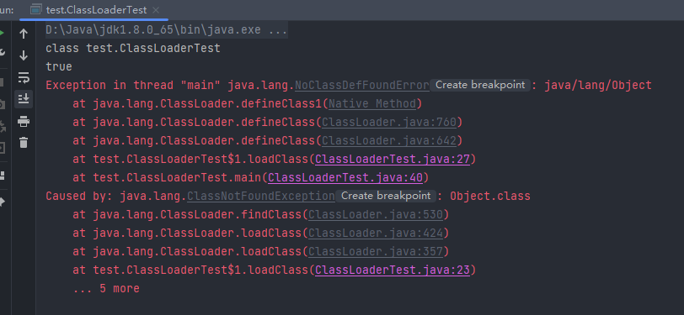Open the ClassLoader.java:424 link
This screenshot has width=684, height=315.
click(x=375, y=234)
